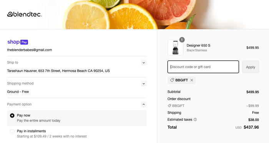The image size is (269, 143).
Task: Click the BBGIFT tag icon chip
Action: pyautogui.click(x=181, y=80)
